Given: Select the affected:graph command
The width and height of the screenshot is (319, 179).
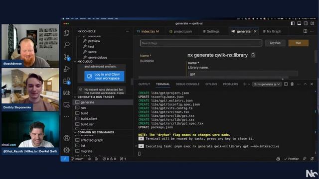Looking at the screenshot, I should point(103,140).
